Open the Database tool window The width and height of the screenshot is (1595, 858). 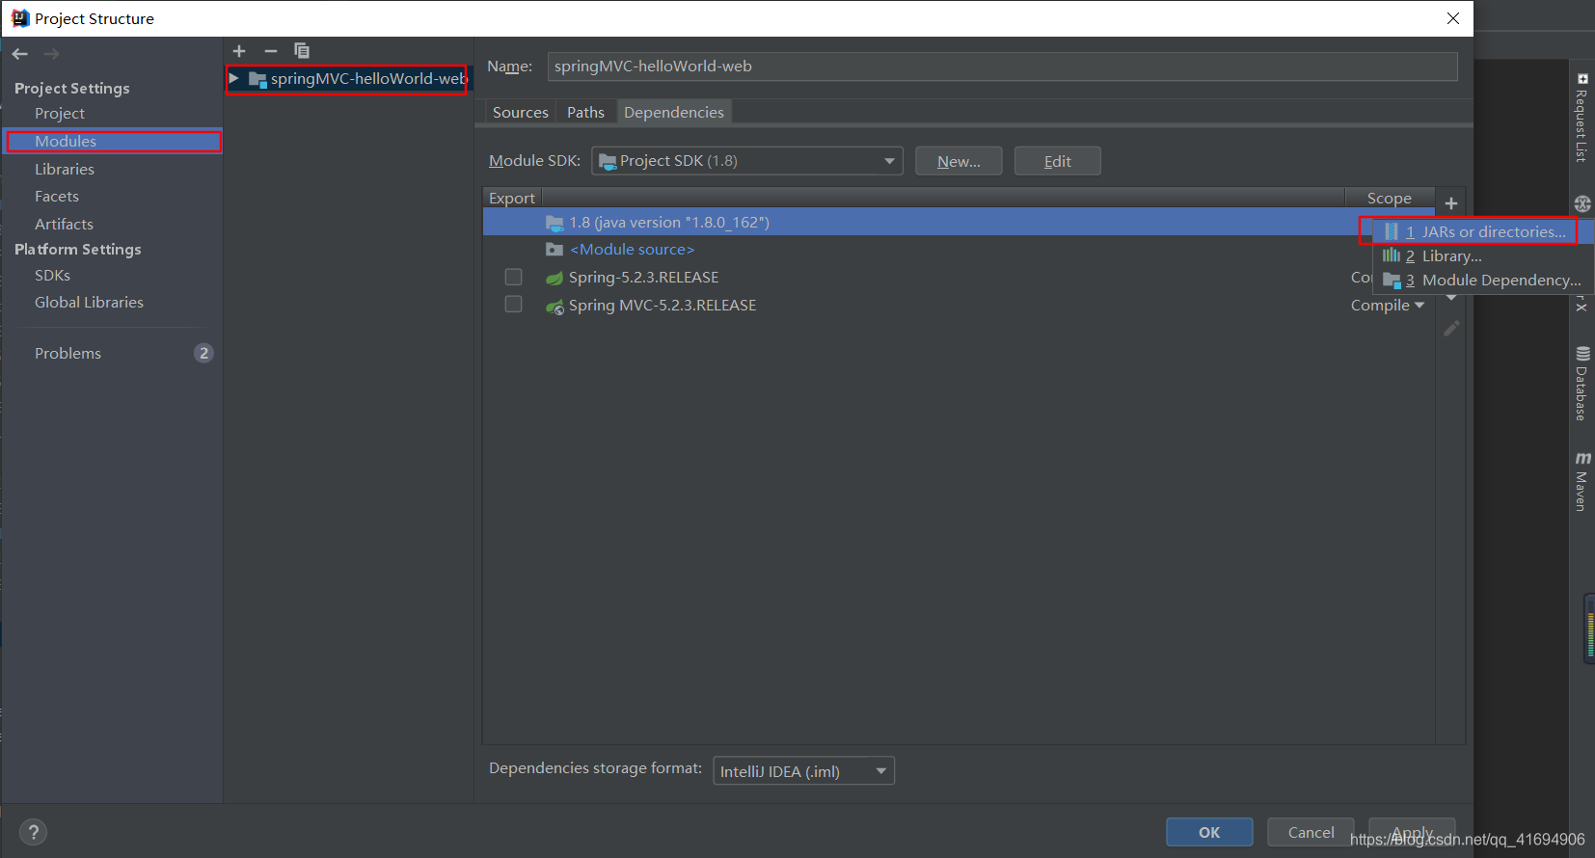[1582, 384]
